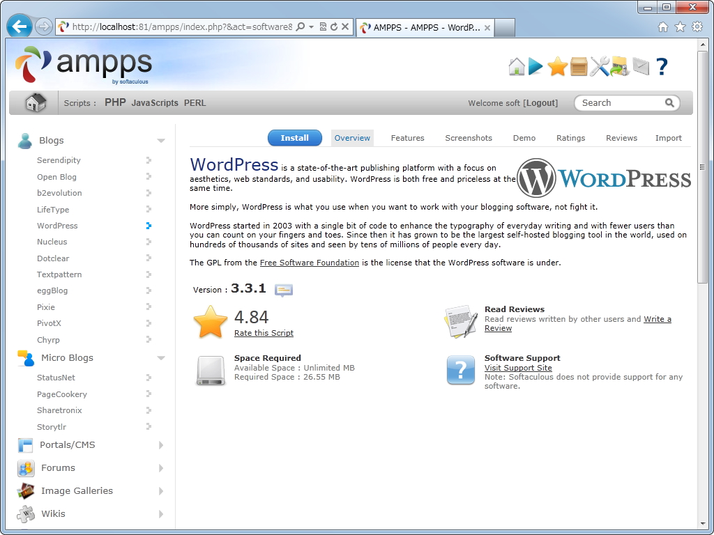714x535 pixels.
Task: Open the new blank browser tab
Action: [x=504, y=28]
